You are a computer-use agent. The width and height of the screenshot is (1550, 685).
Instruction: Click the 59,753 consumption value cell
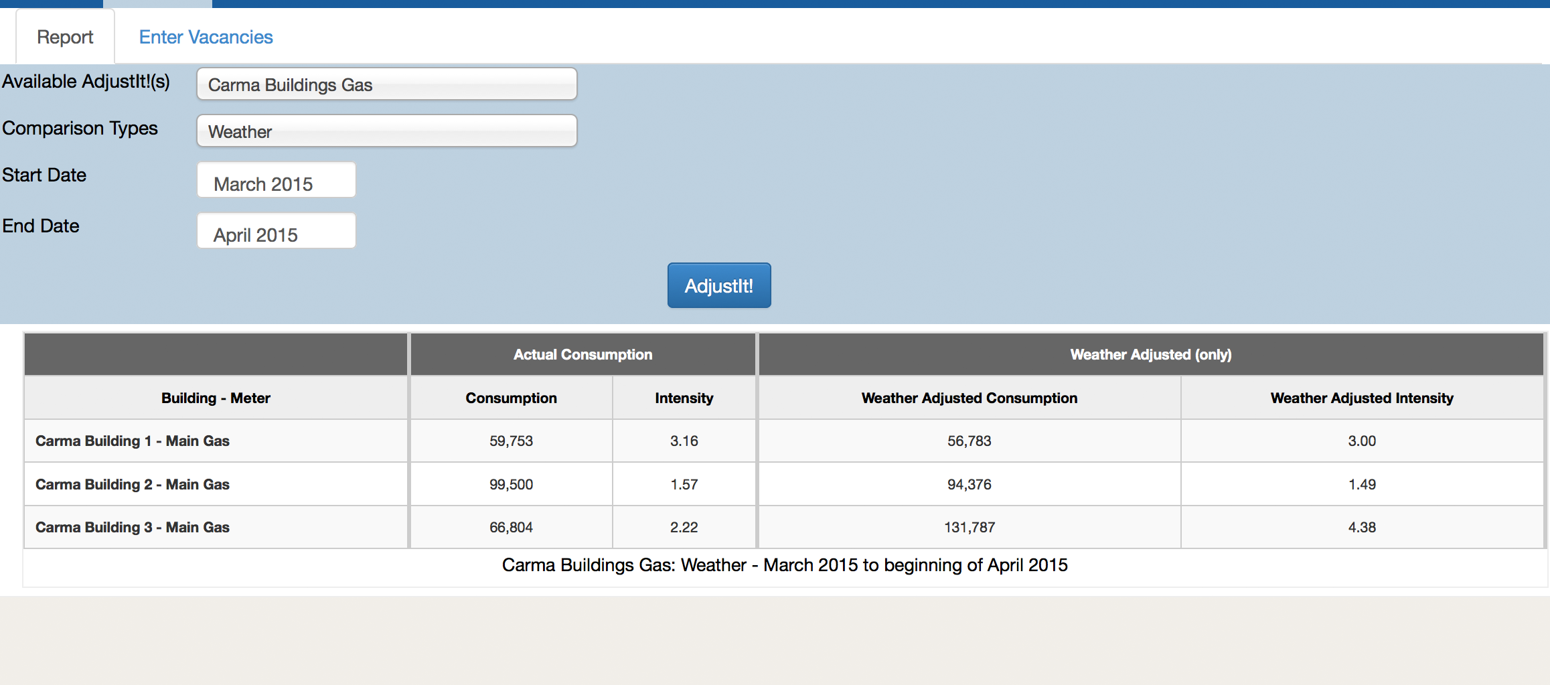pos(512,441)
